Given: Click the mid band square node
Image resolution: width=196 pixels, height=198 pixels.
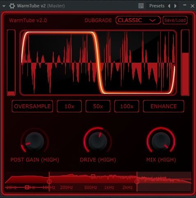Looking at the screenshot, I should point(93,176).
